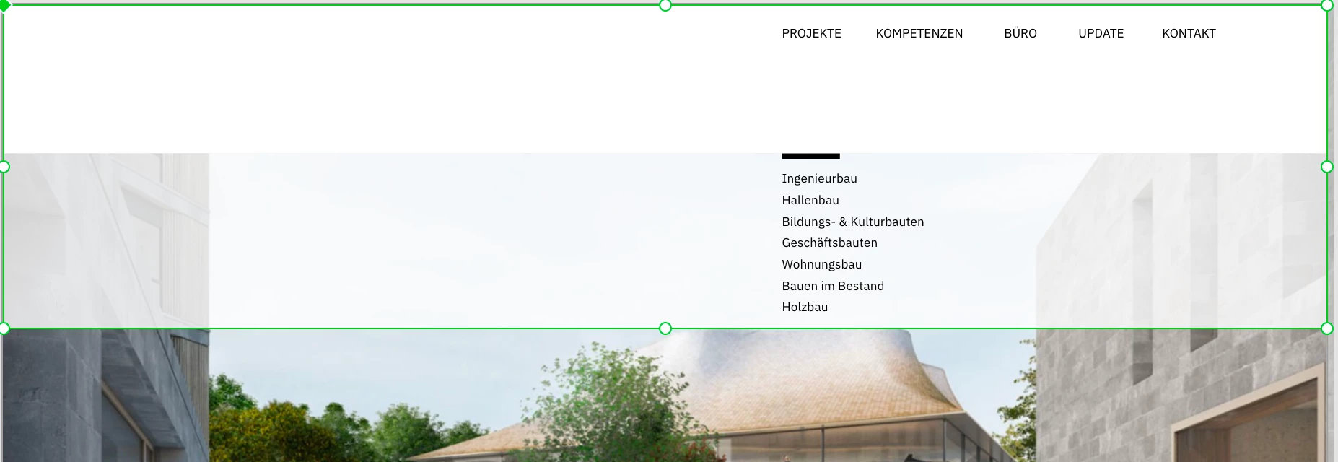
Task: Select the Hallenbau submenu link
Action: (x=810, y=200)
